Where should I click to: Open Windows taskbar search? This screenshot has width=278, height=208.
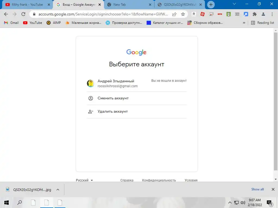tap(20, 203)
